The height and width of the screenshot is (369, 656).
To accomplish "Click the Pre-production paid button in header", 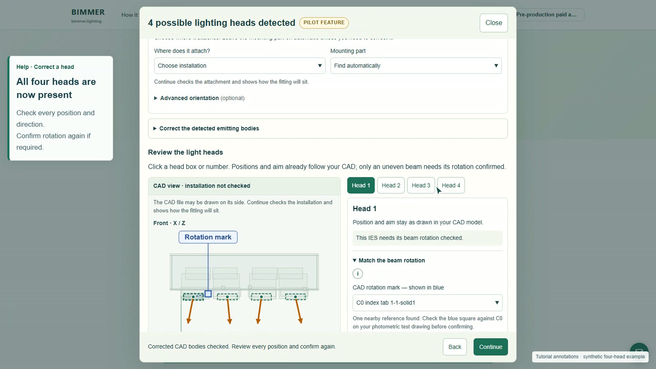I will click(550, 15).
